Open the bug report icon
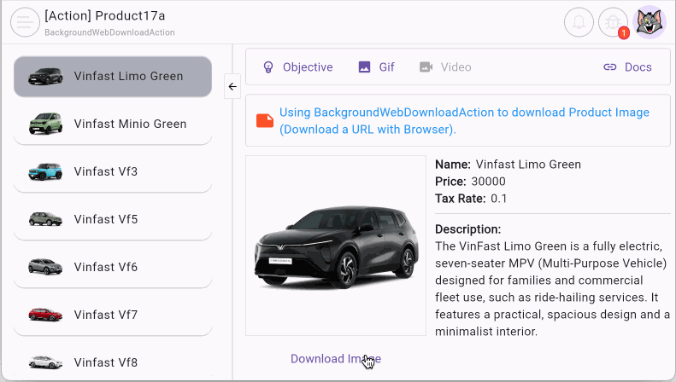676x382 pixels. click(613, 22)
